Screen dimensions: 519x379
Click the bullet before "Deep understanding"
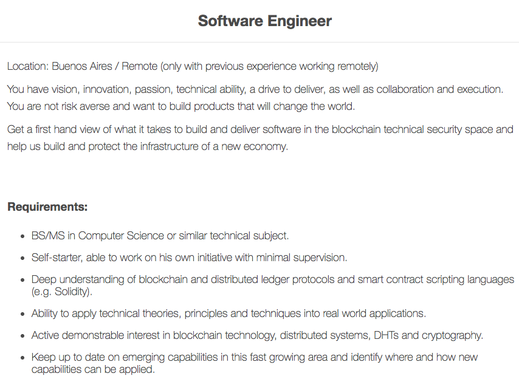pyautogui.click(x=22, y=280)
